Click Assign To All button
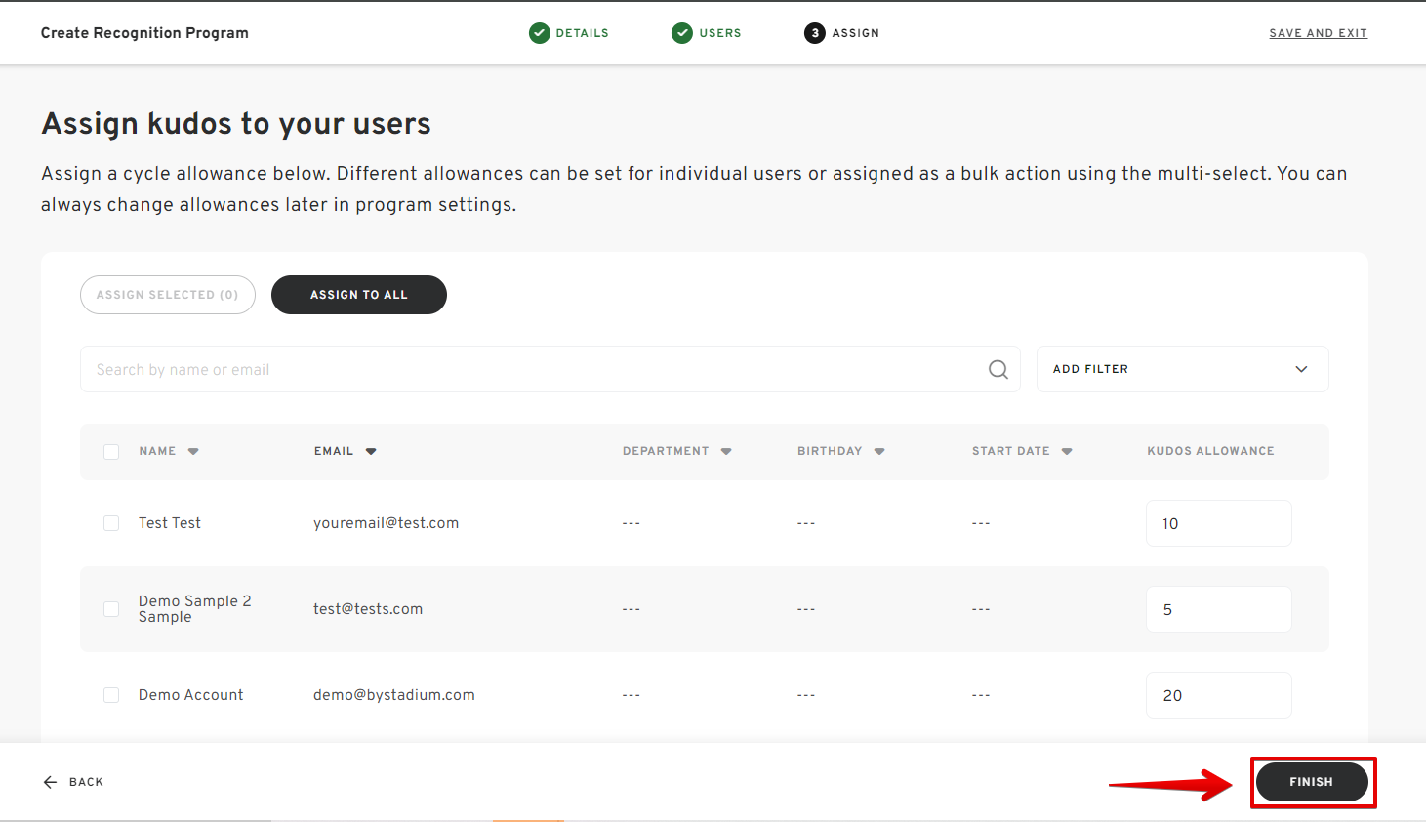This screenshot has height=822, width=1426. click(359, 295)
